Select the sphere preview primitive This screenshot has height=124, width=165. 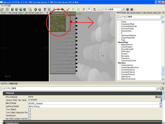(x=21, y=10)
